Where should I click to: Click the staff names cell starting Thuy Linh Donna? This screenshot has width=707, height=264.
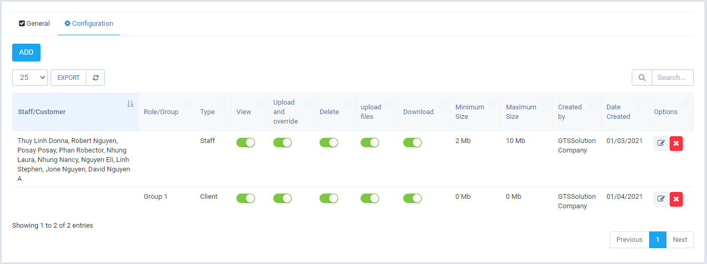coord(75,160)
